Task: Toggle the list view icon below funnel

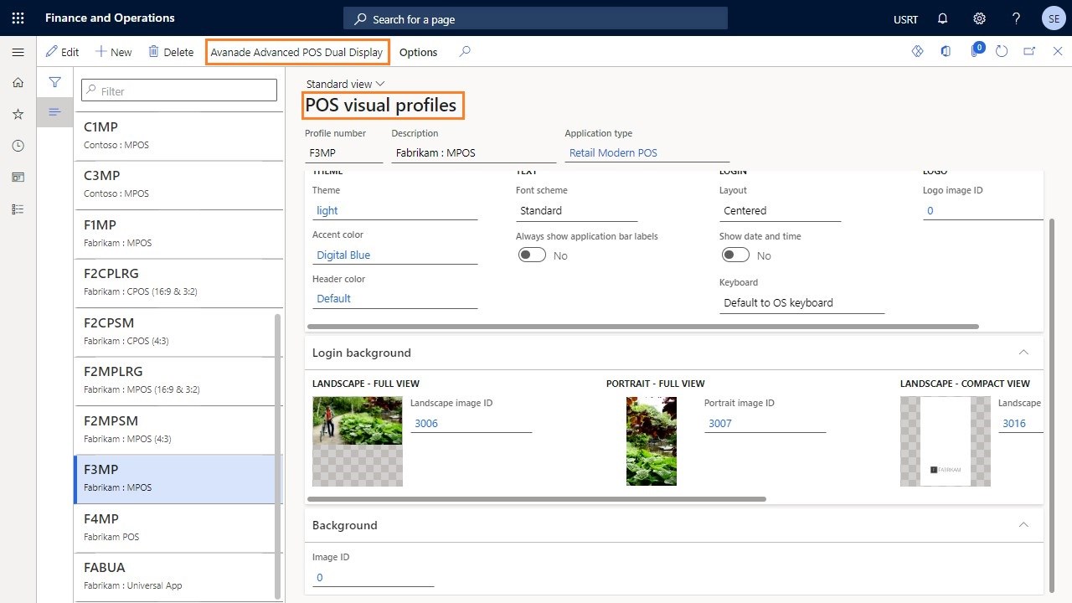Action: 54,112
